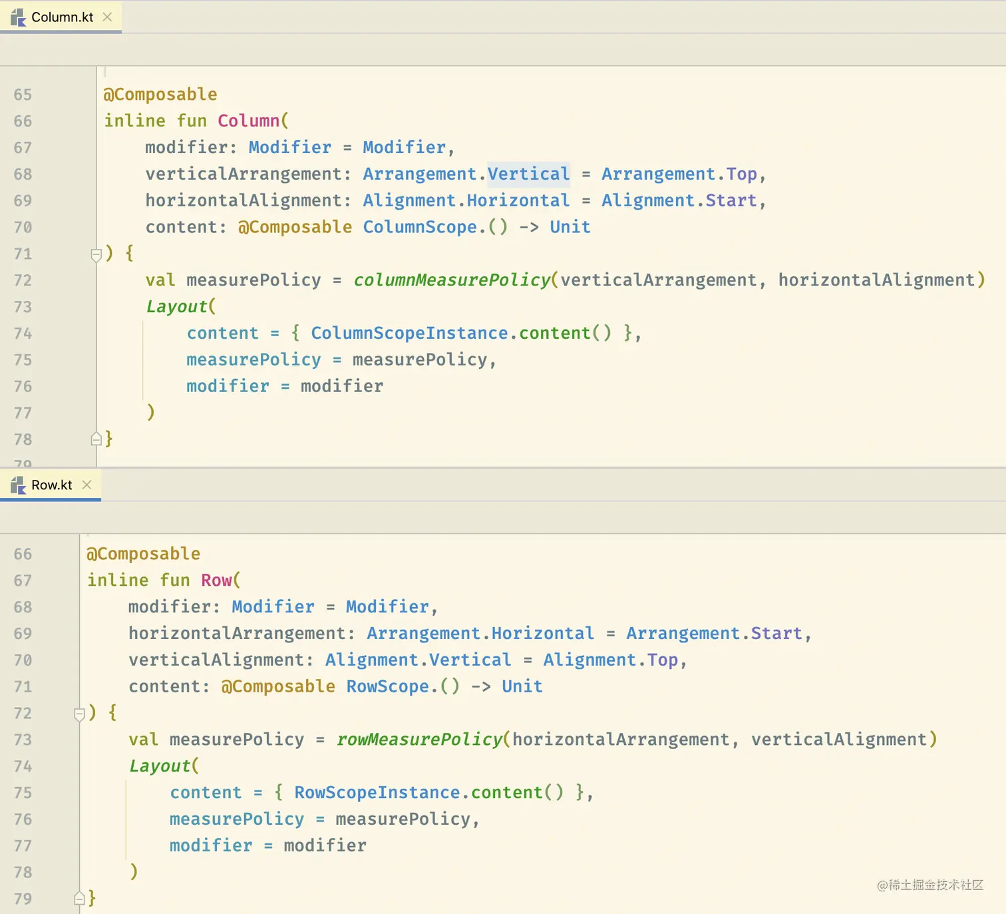Click 'ColumnScopeInstance' in Column.kt
The image size is (1006, 914).
tap(409, 334)
